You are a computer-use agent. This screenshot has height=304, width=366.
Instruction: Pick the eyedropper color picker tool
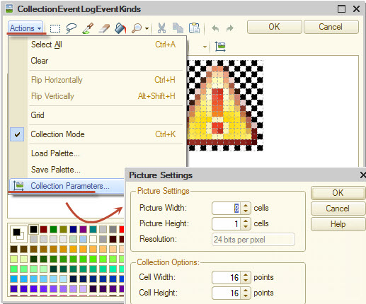coord(88,28)
